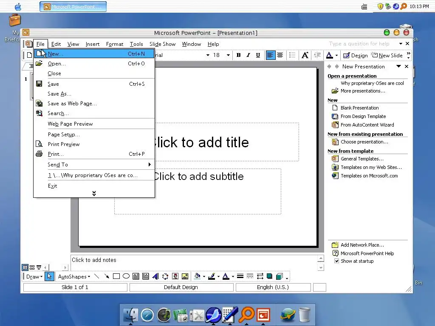Uncheck Show at startup checkbox
The height and width of the screenshot is (326, 435).
point(336,261)
